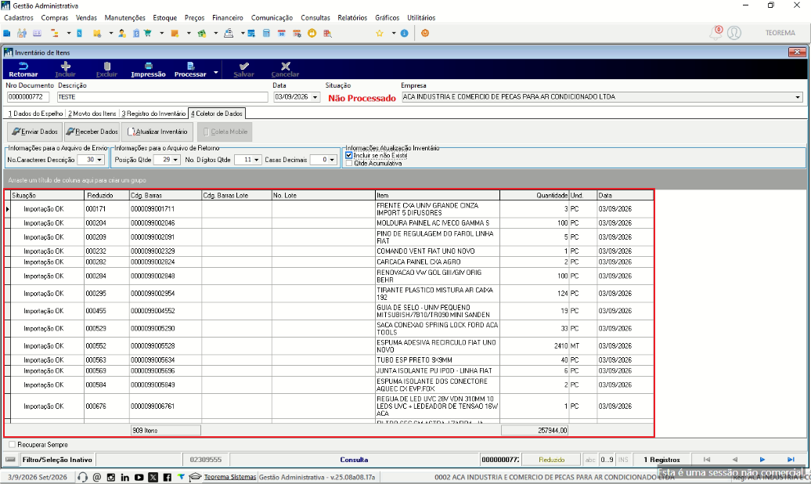This screenshot has height=484, width=811.
Task: Open the LinkedIn icon in status bar
Action: click(x=125, y=477)
